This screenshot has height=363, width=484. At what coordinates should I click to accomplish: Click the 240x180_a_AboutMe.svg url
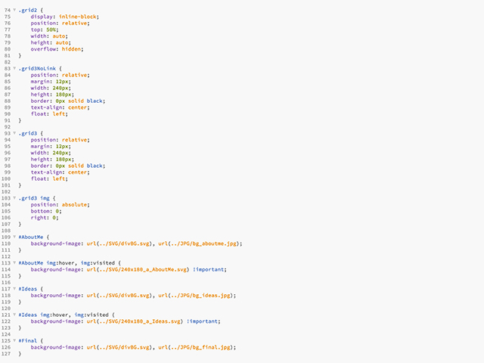(x=138, y=269)
